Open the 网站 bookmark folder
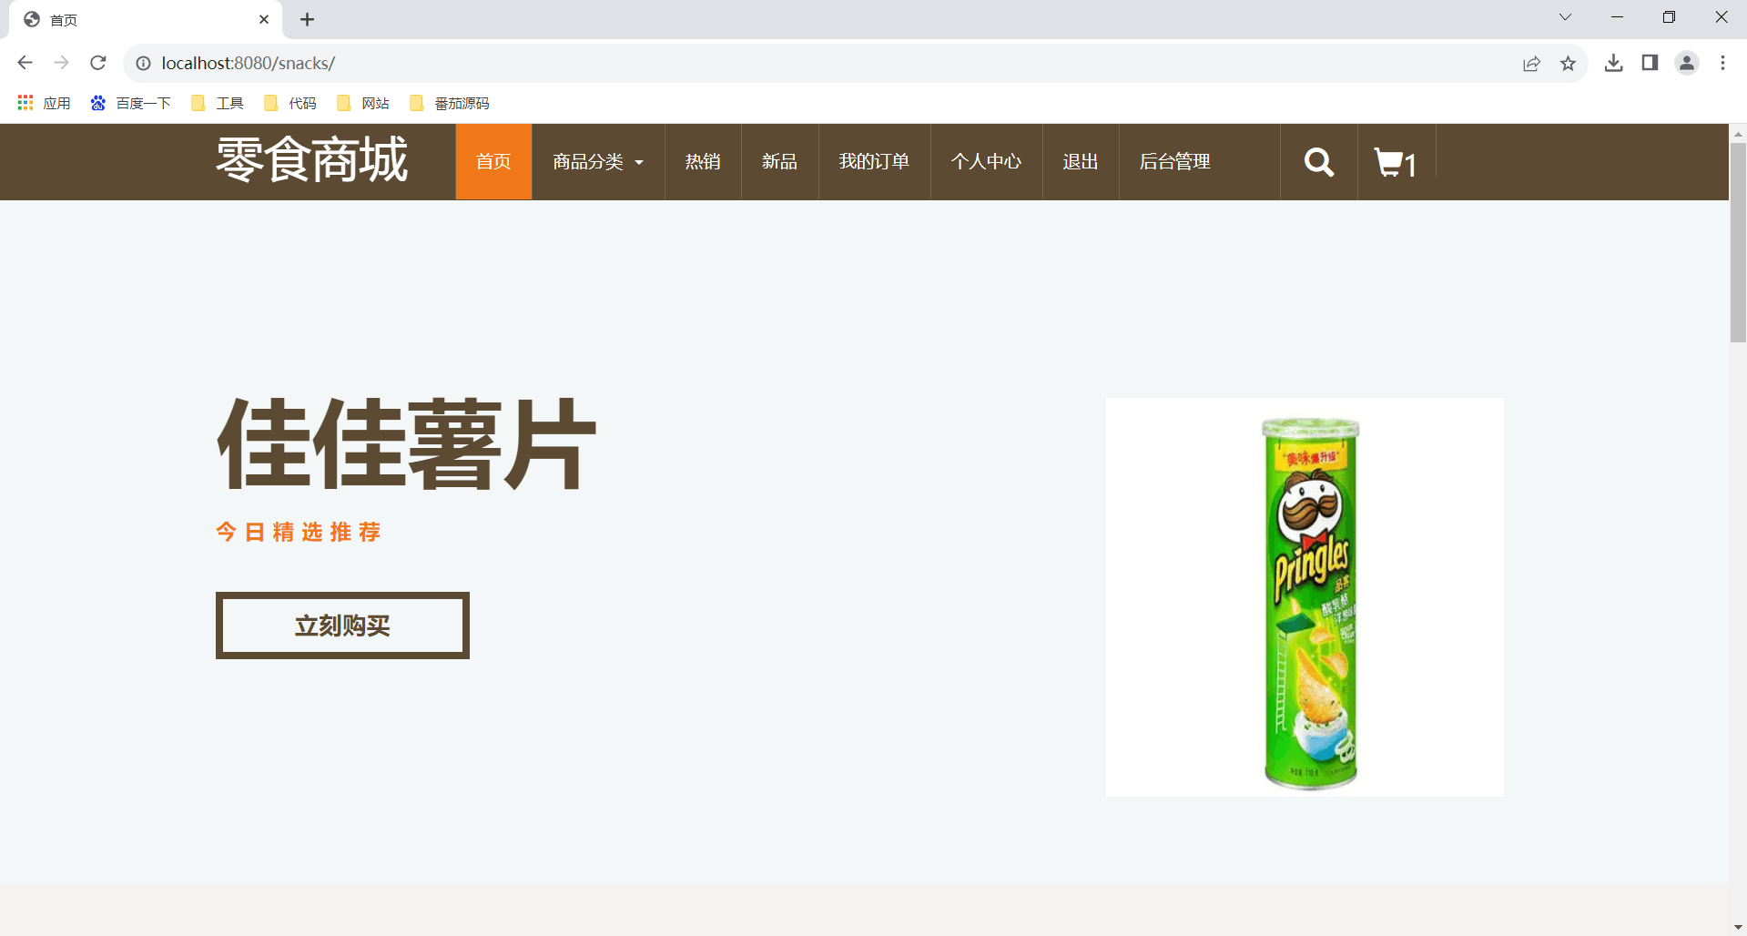This screenshot has width=1747, height=936. pyautogui.click(x=363, y=103)
